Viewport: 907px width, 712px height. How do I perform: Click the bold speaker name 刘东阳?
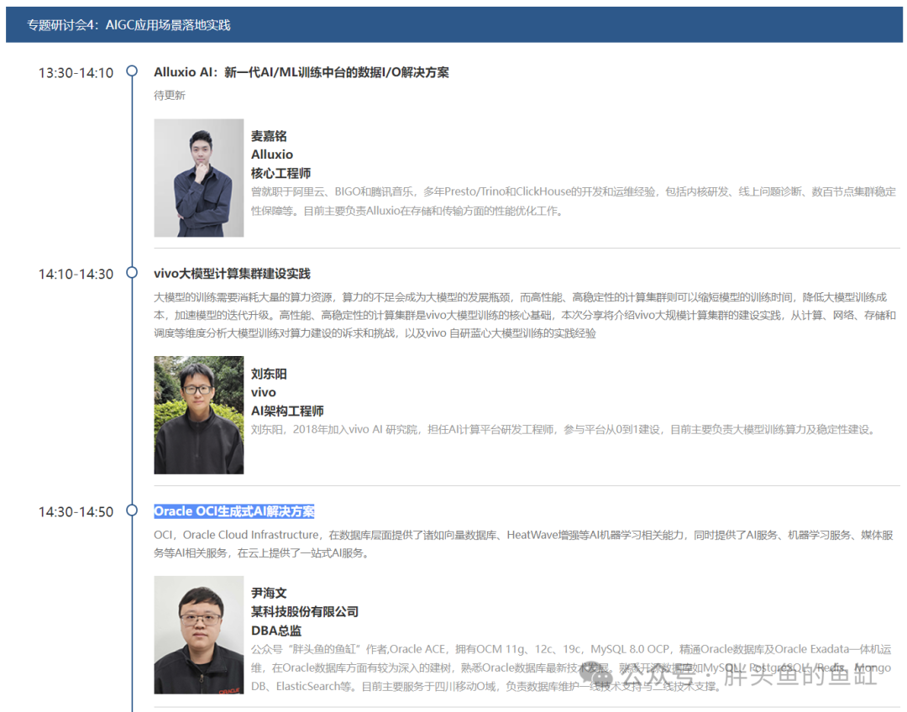[x=269, y=374]
